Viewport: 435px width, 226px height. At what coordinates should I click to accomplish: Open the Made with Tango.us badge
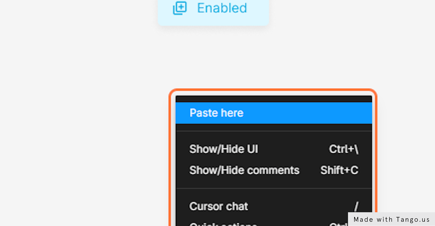[391, 219]
